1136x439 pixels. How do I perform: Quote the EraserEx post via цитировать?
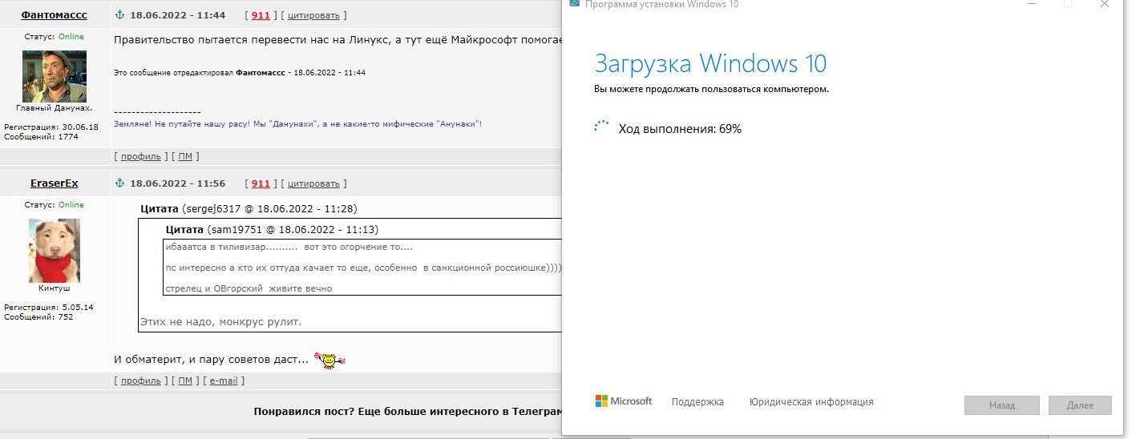point(313,183)
